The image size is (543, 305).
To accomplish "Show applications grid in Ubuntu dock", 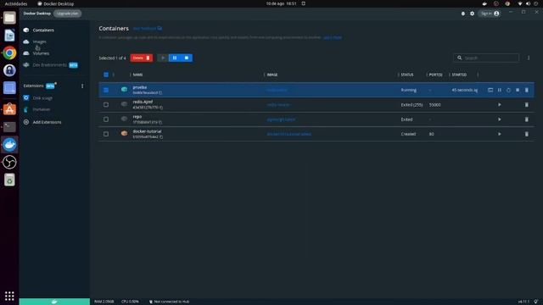I will (x=9, y=296).
